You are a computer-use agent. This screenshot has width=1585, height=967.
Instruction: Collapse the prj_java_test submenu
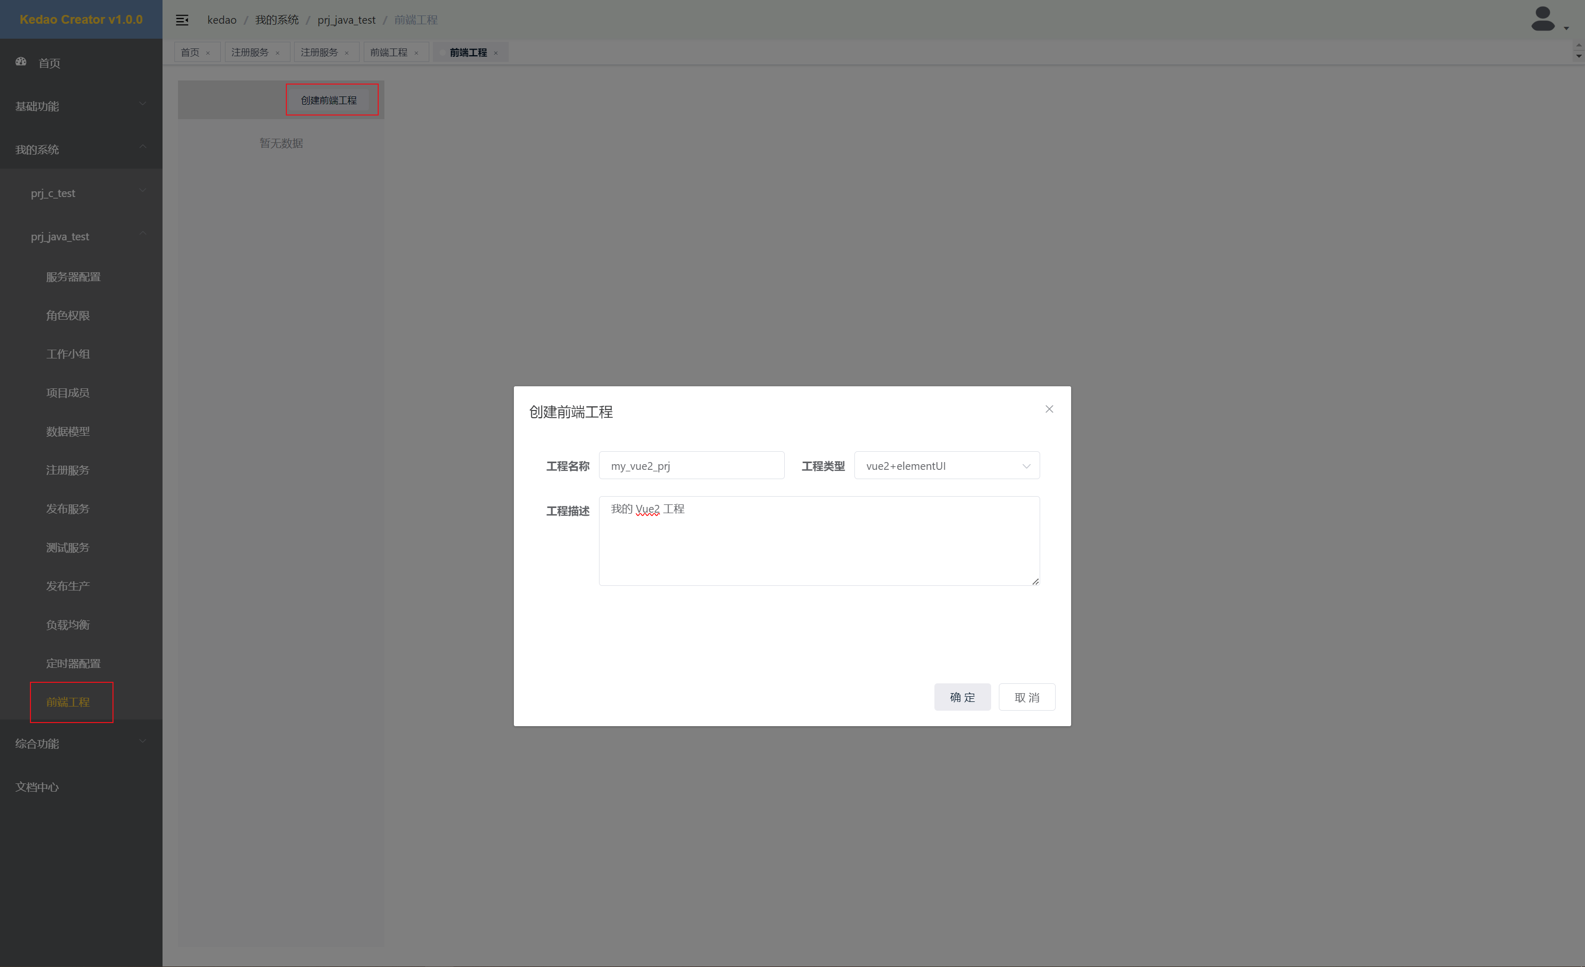(81, 237)
